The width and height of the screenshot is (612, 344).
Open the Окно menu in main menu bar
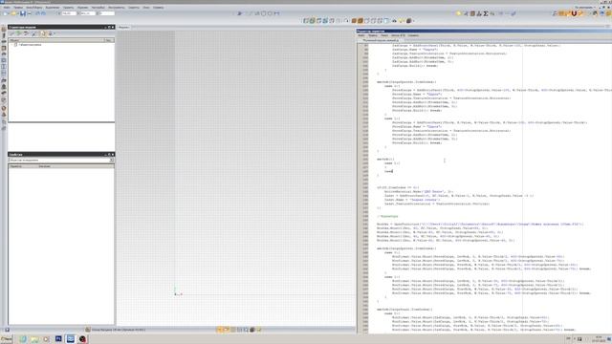[146, 8]
